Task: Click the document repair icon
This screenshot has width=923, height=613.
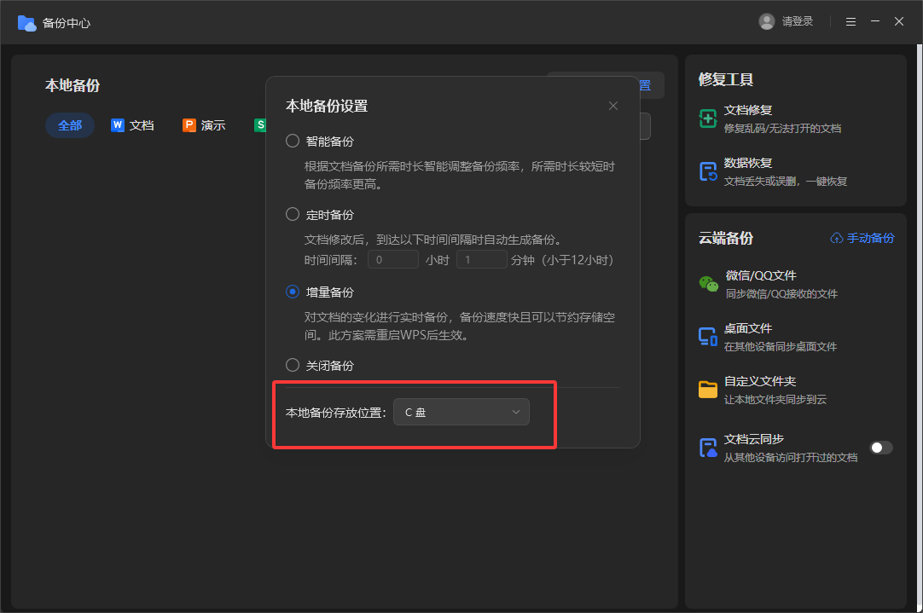Action: (x=707, y=119)
